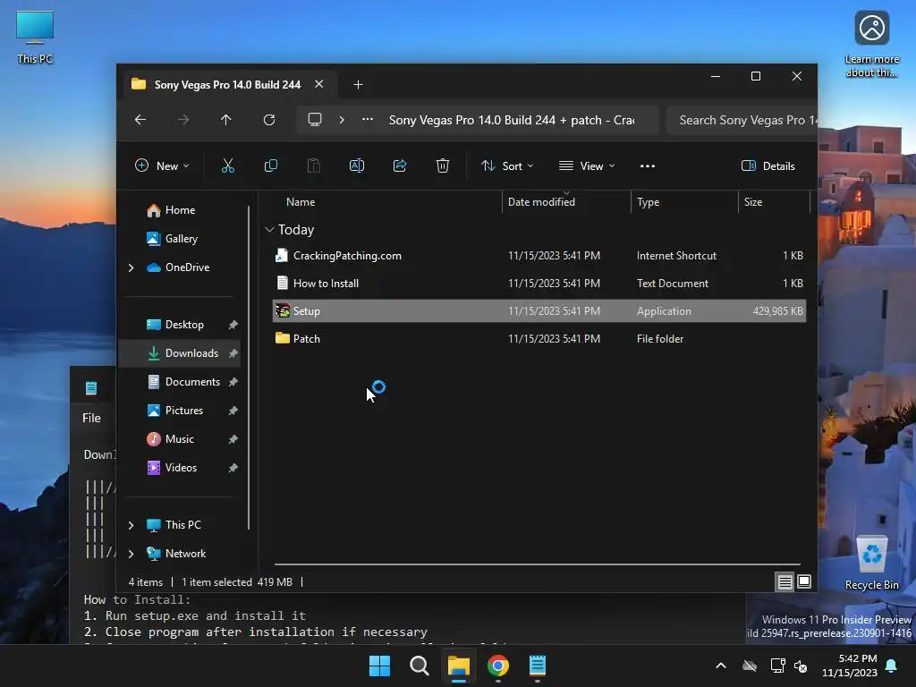Expand Network in the navigation pane

pyautogui.click(x=131, y=554)
